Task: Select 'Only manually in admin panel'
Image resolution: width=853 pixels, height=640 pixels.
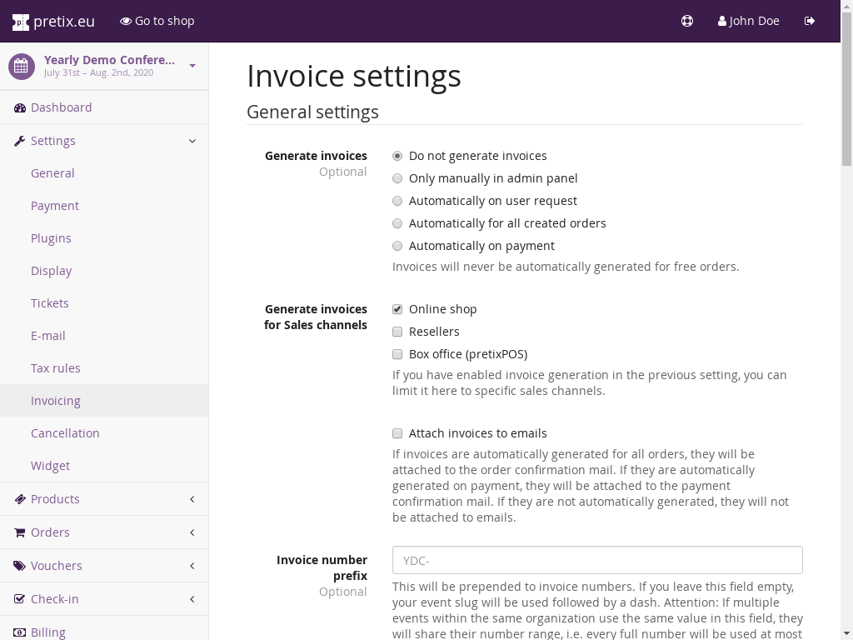Action: pyautogui.click(x=397, y=178)
